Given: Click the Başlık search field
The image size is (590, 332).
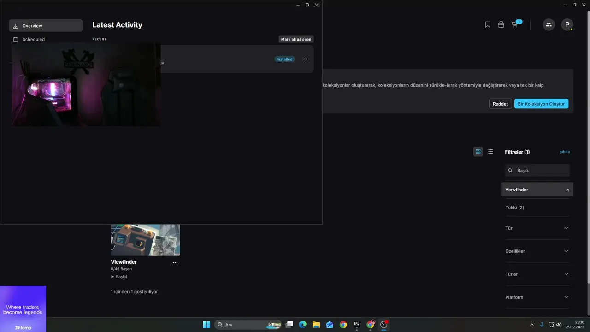Looking at the screenshot, I should [537, 170].
